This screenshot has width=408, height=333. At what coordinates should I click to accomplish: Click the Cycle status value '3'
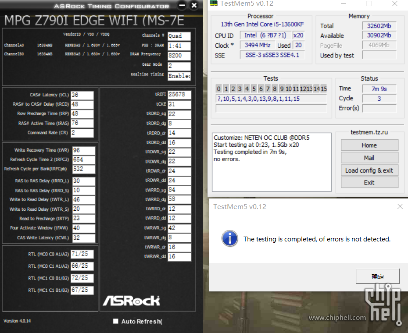pos(379,99)
